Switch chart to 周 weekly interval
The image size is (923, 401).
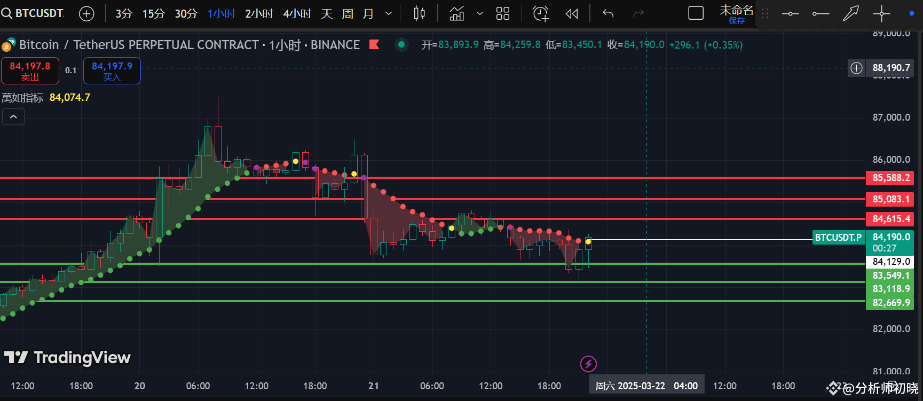348,14
